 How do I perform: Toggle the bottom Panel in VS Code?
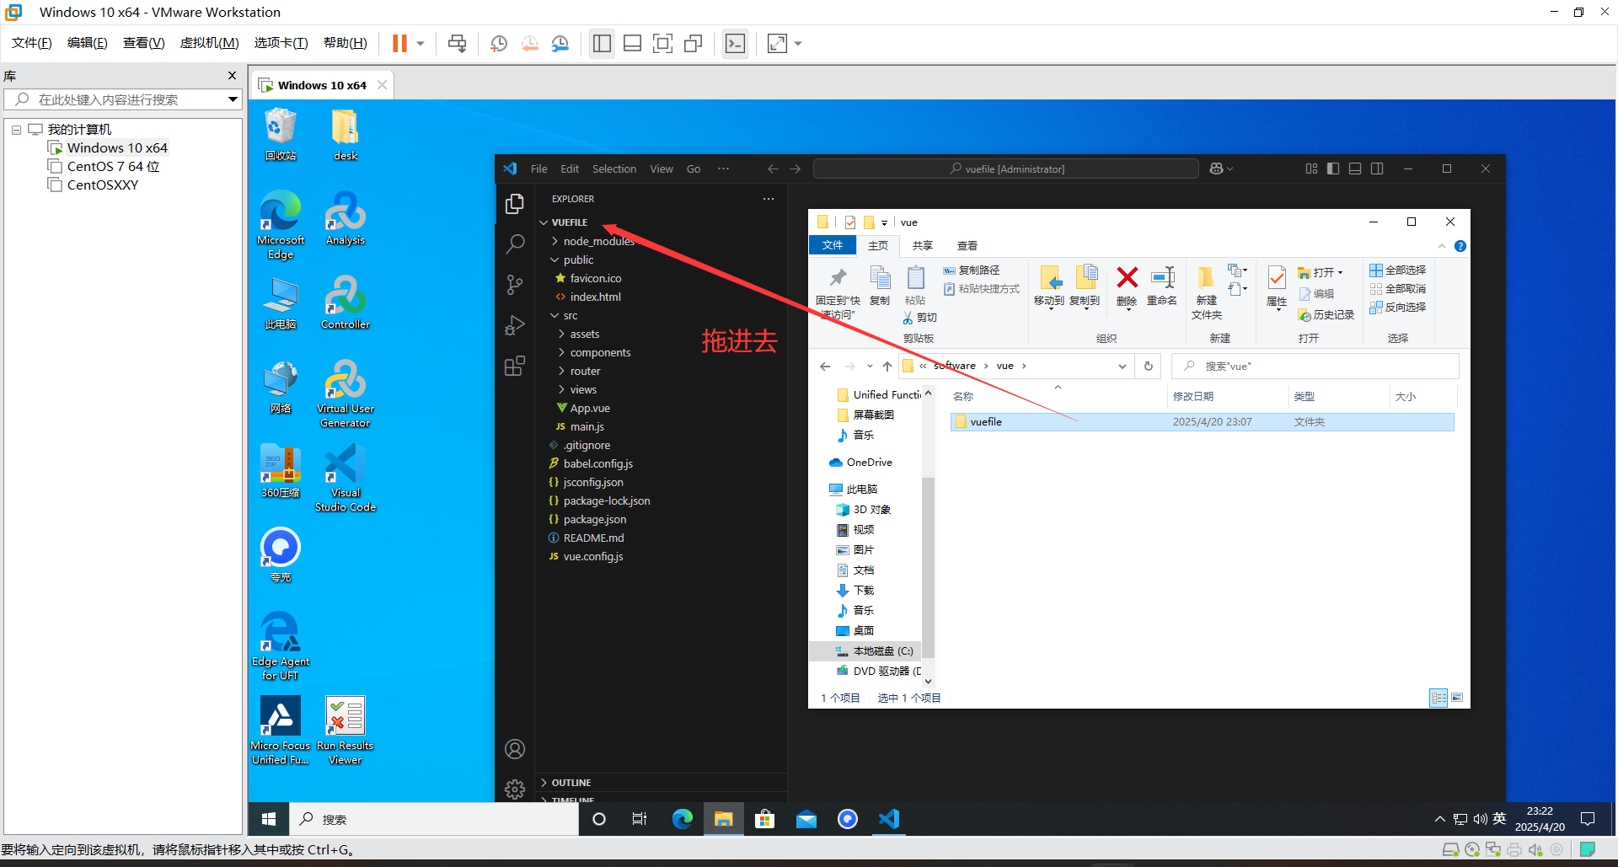point(1355,169)
